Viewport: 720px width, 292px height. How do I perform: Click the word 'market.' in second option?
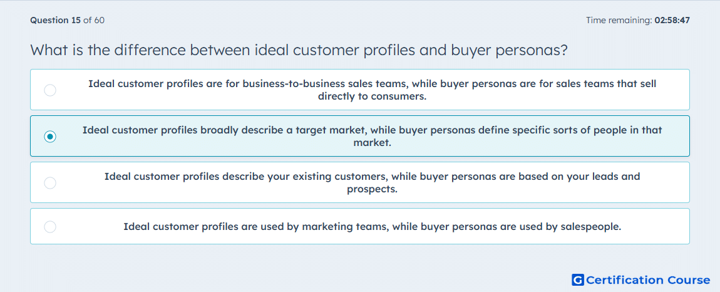pos(373,143)
